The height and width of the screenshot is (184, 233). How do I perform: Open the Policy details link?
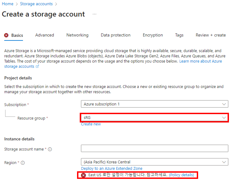click(181, 175)
